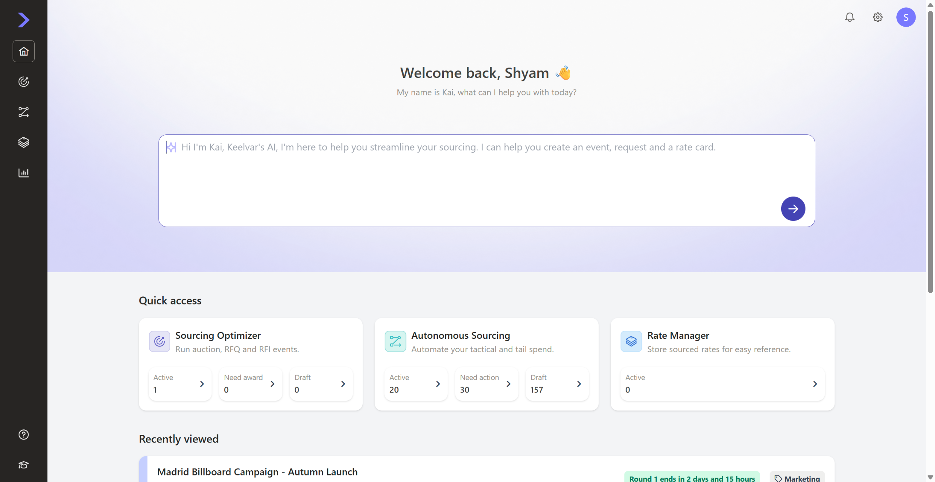The image size is (935, 482).
Task: Click the Keelvar logo in sidebar
Action: coord(24,20)
